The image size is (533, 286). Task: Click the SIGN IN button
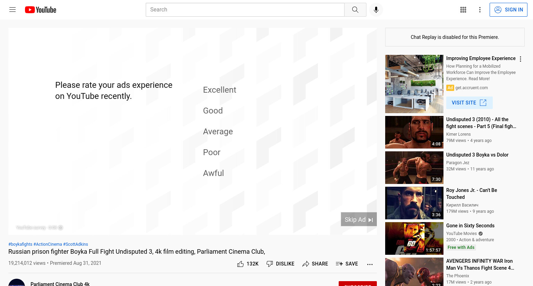click(508, 10)
